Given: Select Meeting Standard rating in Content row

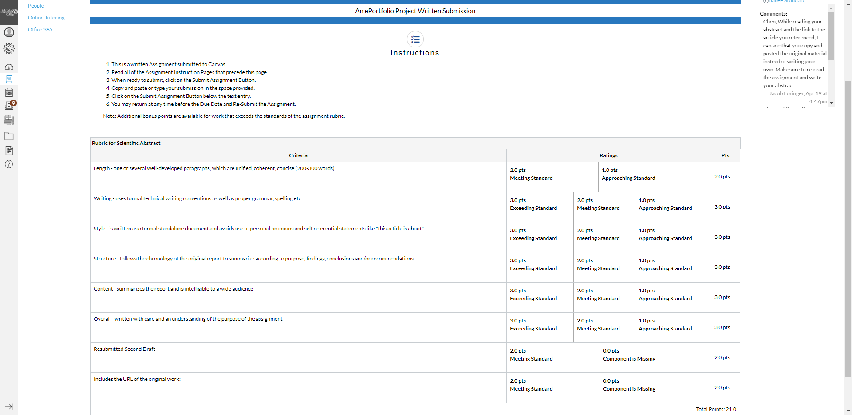Looking at the screenshot, I should tap(604, 297).
